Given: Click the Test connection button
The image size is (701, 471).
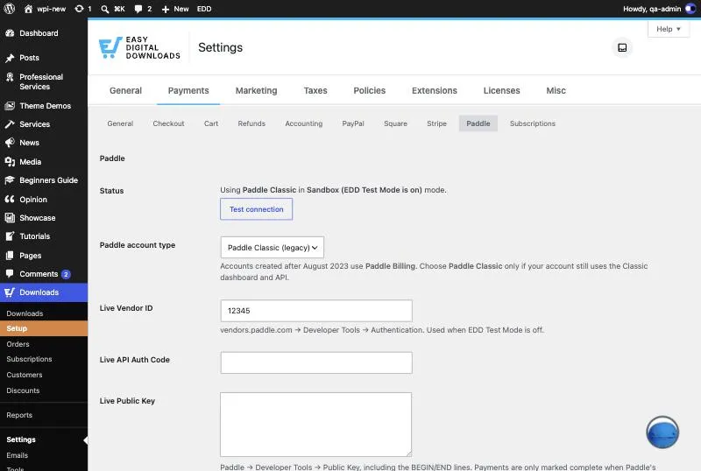Looking at the screenshot, I should (256, 209).
